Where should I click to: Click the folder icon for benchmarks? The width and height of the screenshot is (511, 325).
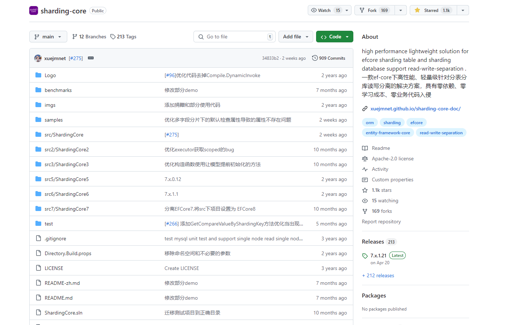[x=38, y=90]
